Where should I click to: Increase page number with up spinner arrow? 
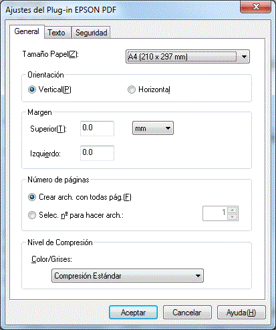click(233, 210)
